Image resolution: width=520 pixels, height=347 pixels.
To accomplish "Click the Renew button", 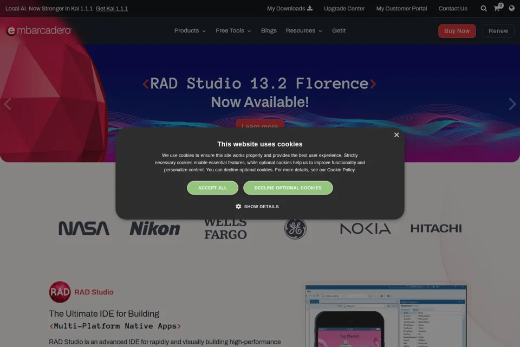I will (x=498, y=31).
